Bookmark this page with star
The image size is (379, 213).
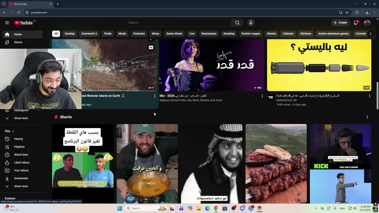point(347,12)
